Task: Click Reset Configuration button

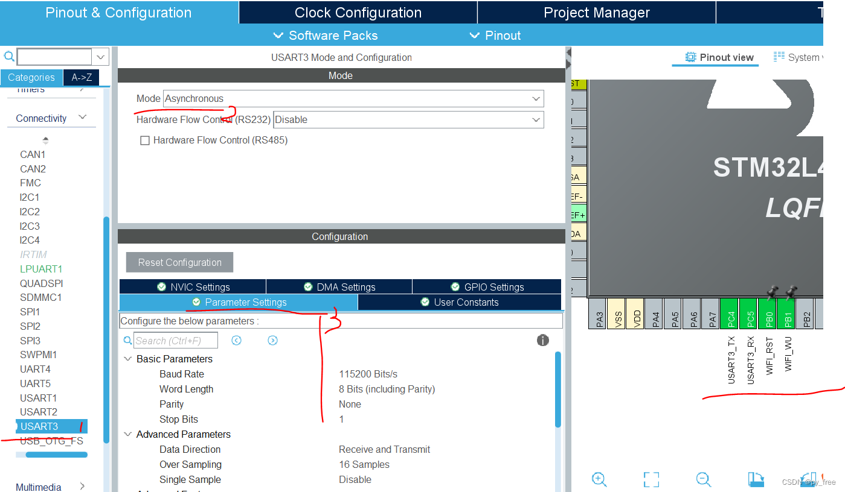Action: click(179, 262)
